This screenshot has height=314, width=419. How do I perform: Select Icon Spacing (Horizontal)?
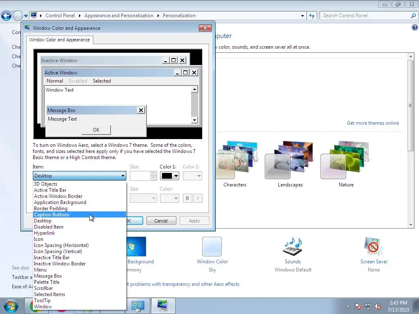click(79, 245)
